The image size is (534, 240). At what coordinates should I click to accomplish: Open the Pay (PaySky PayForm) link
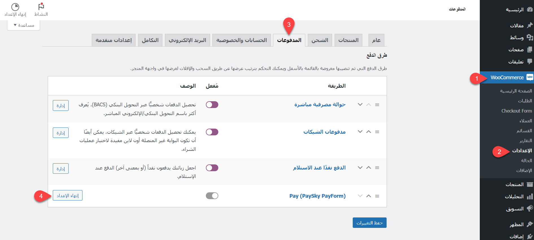[x=317, y=196]
